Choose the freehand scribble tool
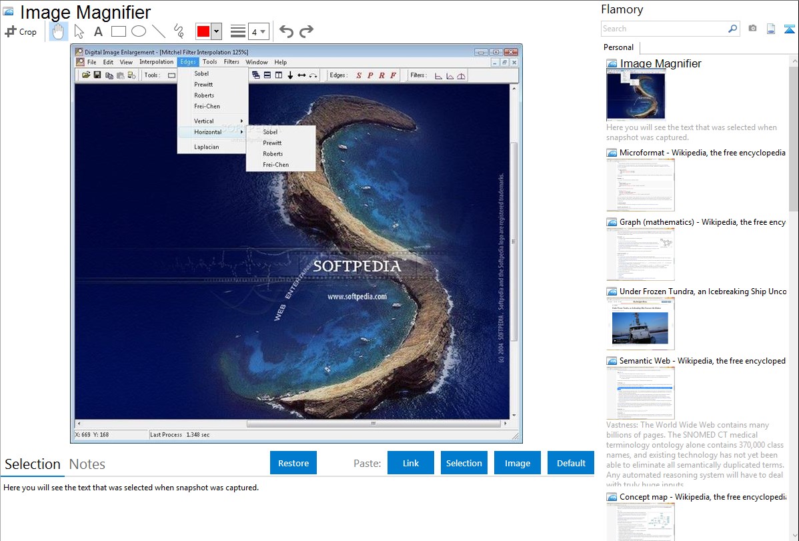799x541 pixels. (x=179, y=31)
